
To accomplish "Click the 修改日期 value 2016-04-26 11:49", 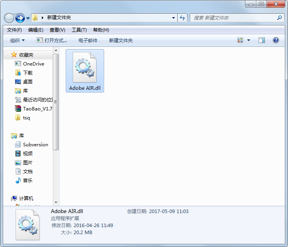I will point(93,226).
